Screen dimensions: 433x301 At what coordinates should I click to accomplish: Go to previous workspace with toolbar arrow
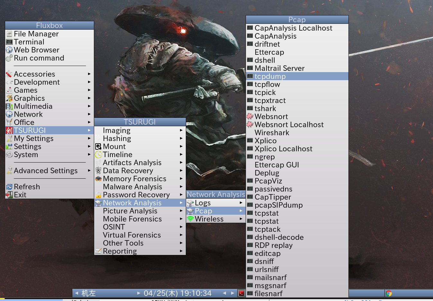pyautogui.click(x=77, y=293)
